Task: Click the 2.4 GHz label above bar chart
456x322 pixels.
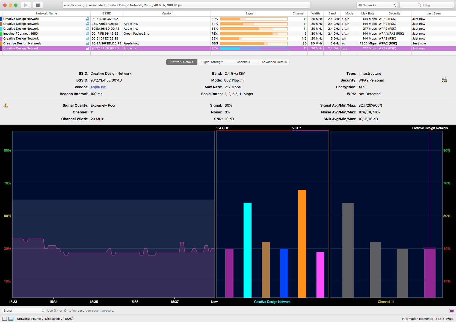Action: [223, 128]
